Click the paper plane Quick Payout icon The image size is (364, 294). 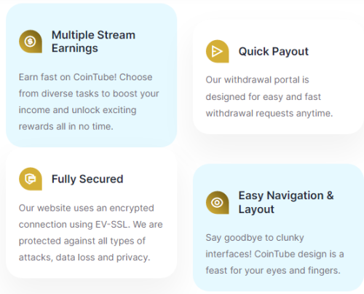click(x=218, y=52)
